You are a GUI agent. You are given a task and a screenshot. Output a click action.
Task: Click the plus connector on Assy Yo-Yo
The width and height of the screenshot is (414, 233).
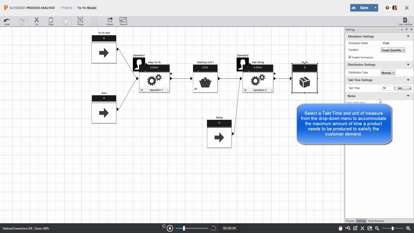click(171, 74)
